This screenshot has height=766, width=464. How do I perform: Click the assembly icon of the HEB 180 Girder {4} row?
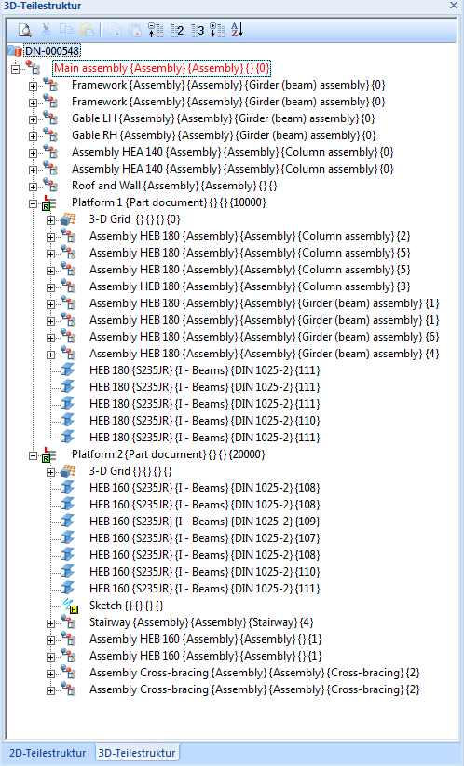pos(68,354)
